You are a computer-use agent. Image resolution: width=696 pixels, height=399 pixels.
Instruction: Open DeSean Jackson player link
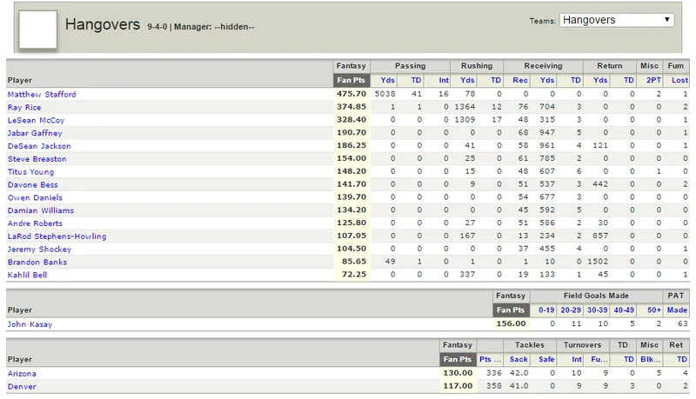point(39,146)
